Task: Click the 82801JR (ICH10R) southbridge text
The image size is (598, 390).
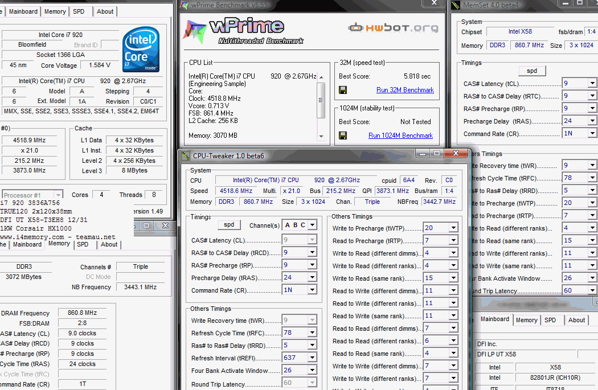Action: (555, 377)
